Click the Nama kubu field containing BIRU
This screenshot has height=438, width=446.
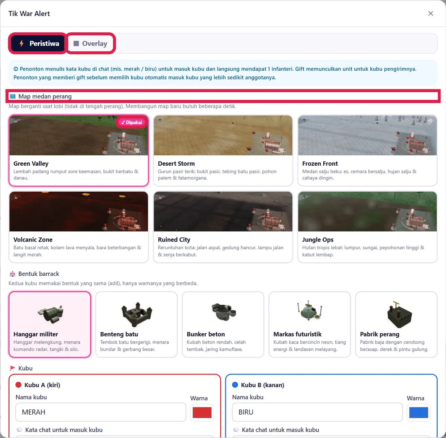pos(317,412)
